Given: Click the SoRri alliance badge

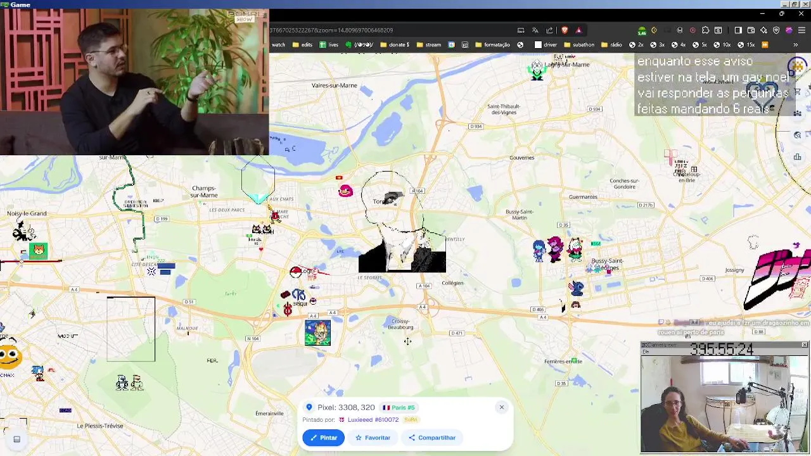Looking at the screenshot, I should point(411,420).
